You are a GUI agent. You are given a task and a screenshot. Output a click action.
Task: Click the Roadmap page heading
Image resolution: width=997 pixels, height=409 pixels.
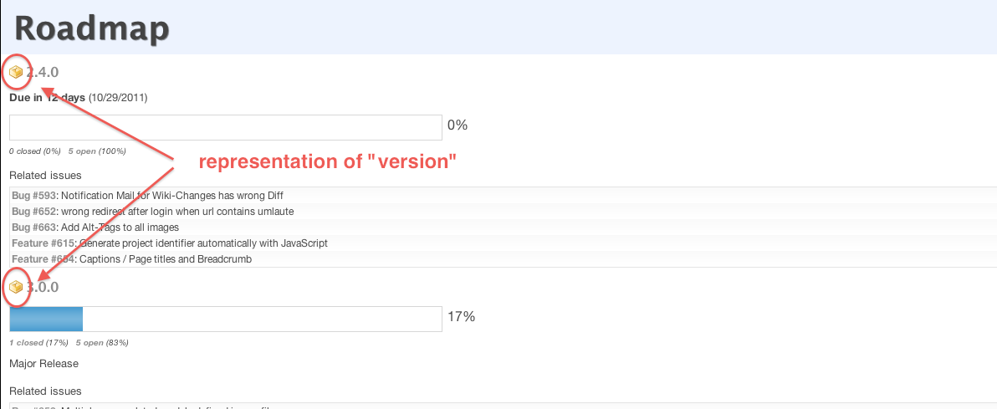92,28
